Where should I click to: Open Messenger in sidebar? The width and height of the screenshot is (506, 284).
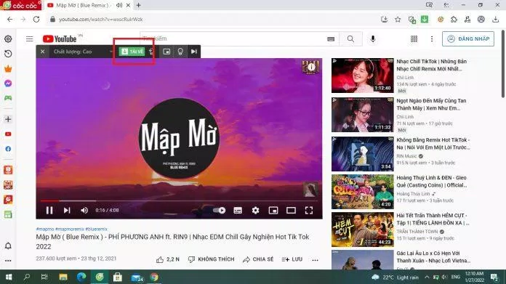tap(8, 84)
